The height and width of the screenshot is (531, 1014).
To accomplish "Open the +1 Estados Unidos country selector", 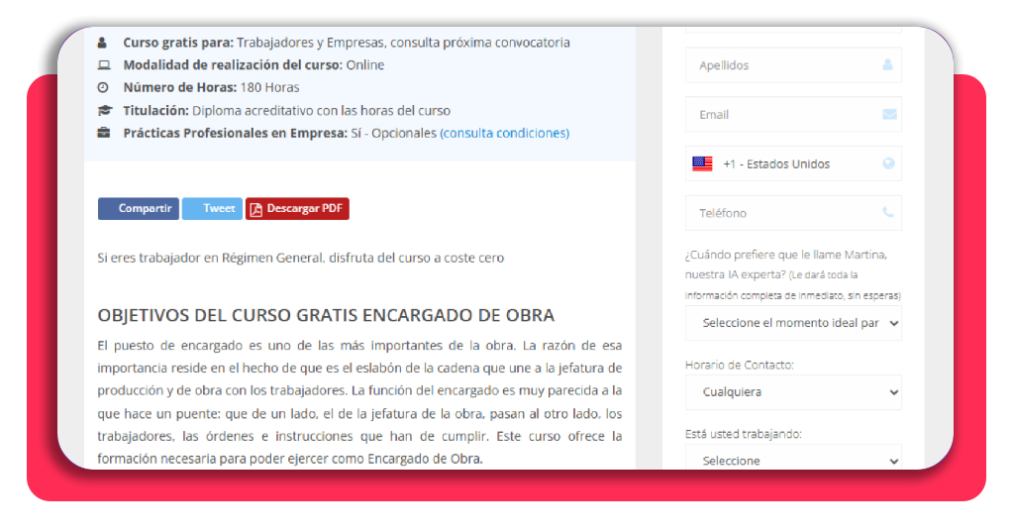I will 793,163.
